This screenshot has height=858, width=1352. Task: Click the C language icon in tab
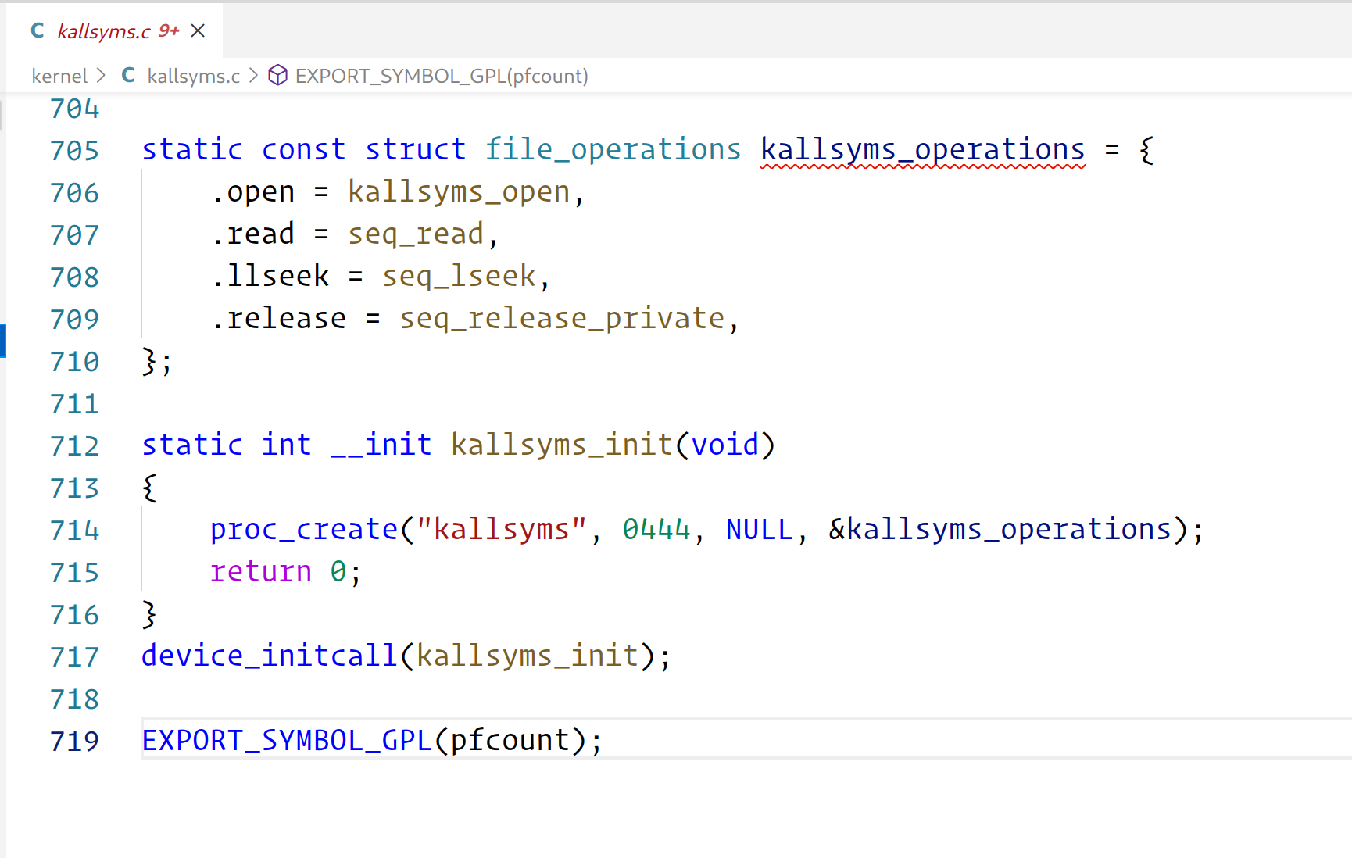(x=37, y=30)
